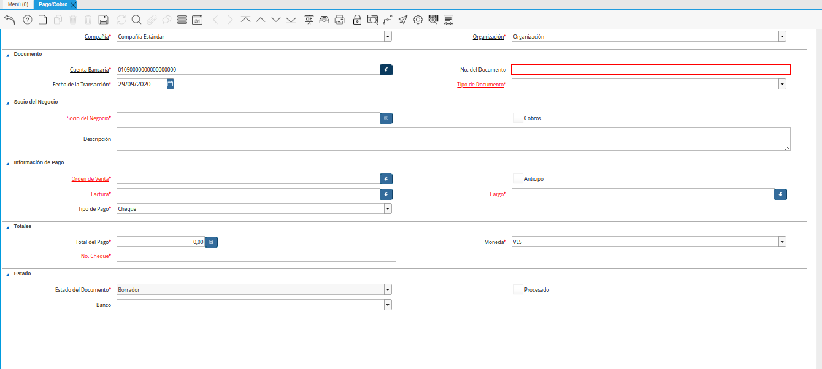Open calendar picker for Fecha de la Transacción
Image resolution: width=822 pixels, height=369 pixels.
pos(171,84)
